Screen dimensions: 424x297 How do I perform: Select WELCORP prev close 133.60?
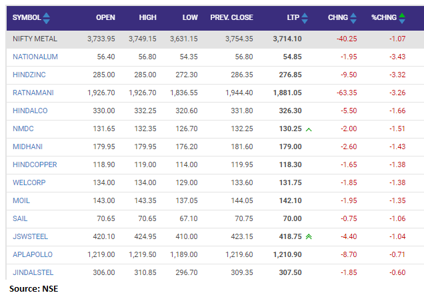click(242, 182)
